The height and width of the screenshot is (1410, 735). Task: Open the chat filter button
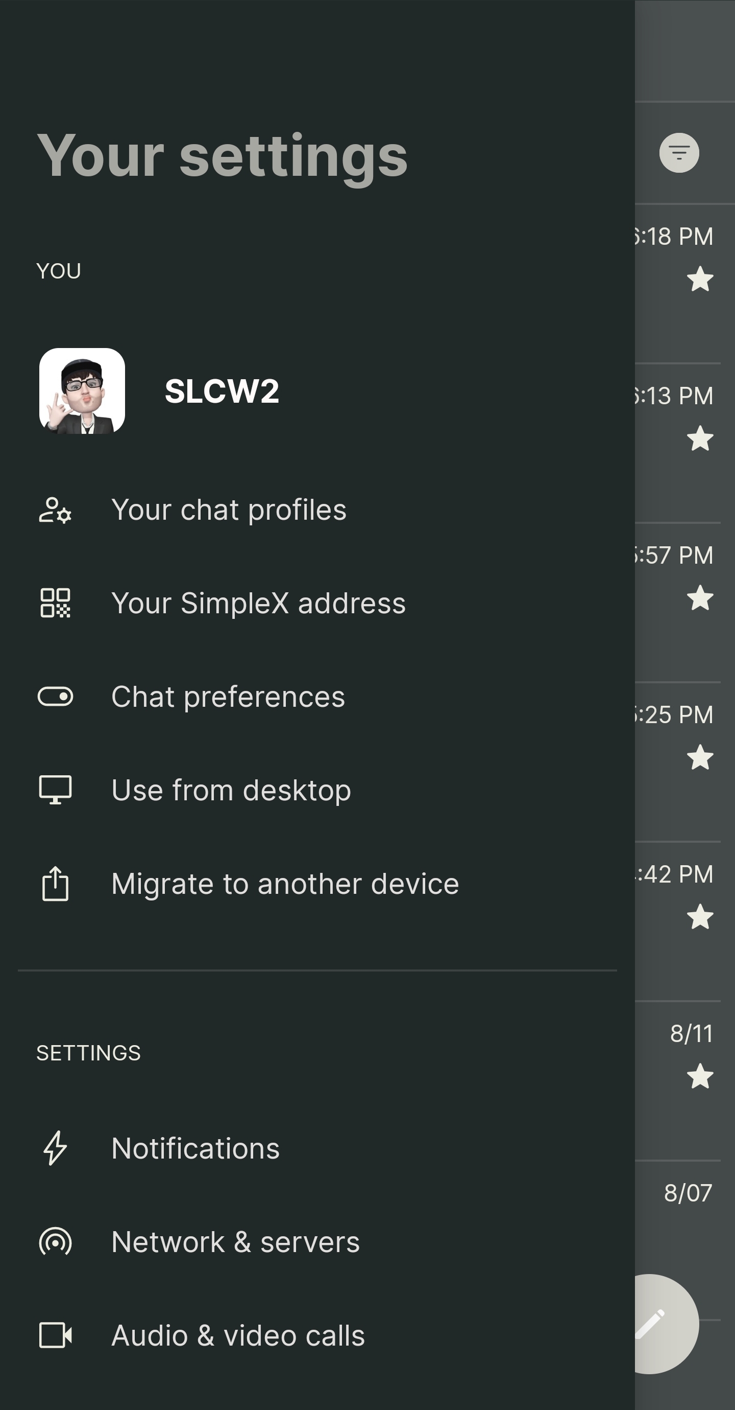(679, 153)
